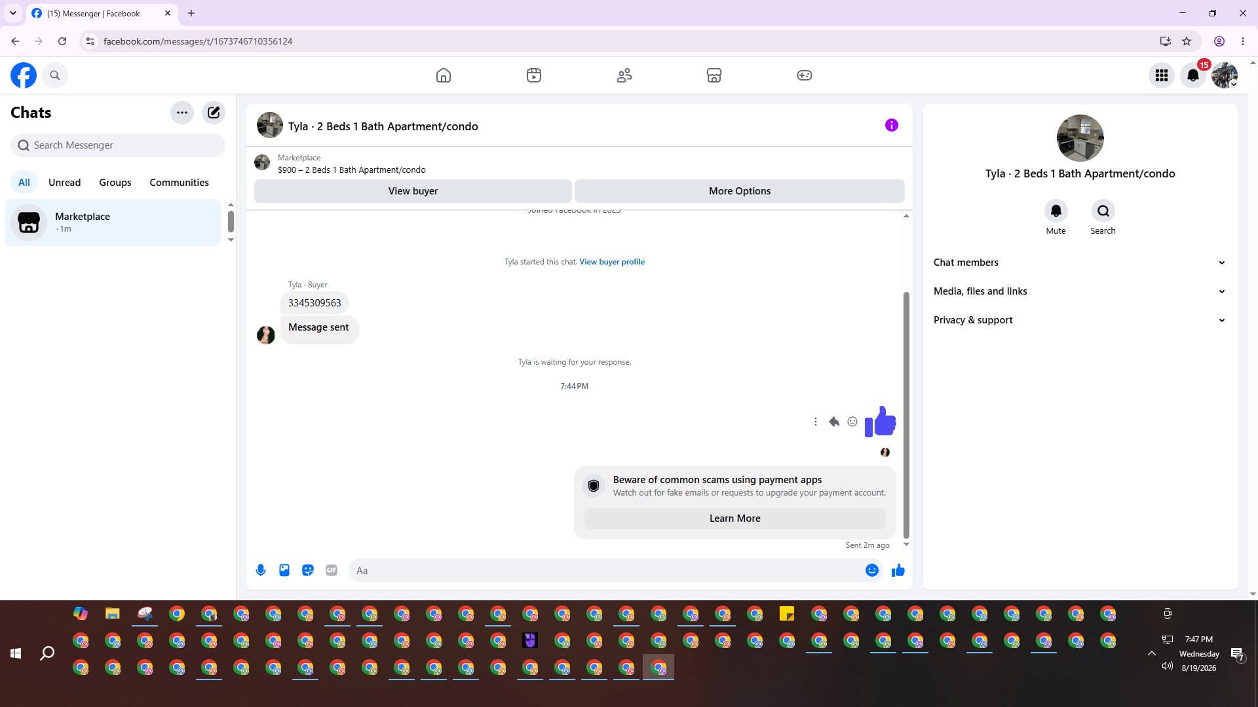Viewport: 1258px width, 707px height.
Task: Select the Groups chats filter tab
Action: (115, 183)
